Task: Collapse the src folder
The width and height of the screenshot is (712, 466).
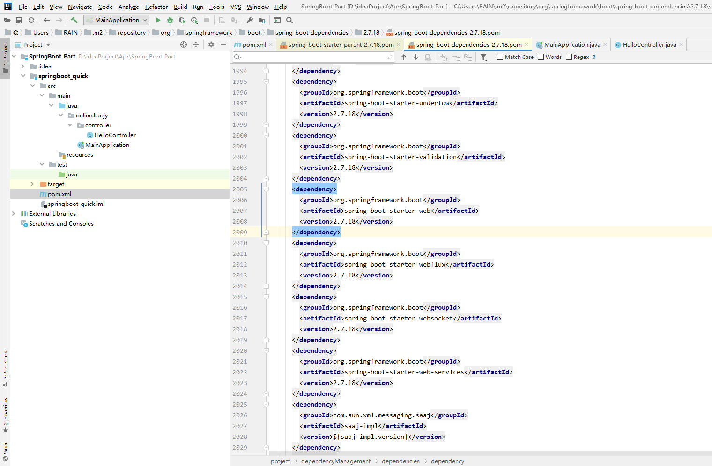Action: [x=32, y=86]
